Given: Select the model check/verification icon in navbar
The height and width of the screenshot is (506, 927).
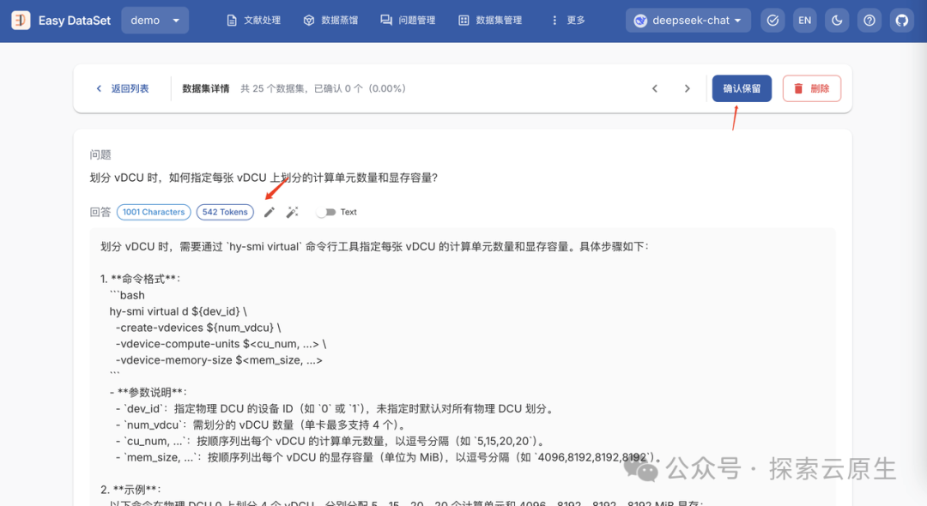Looking at the screenshot, I should click(772, 19).
